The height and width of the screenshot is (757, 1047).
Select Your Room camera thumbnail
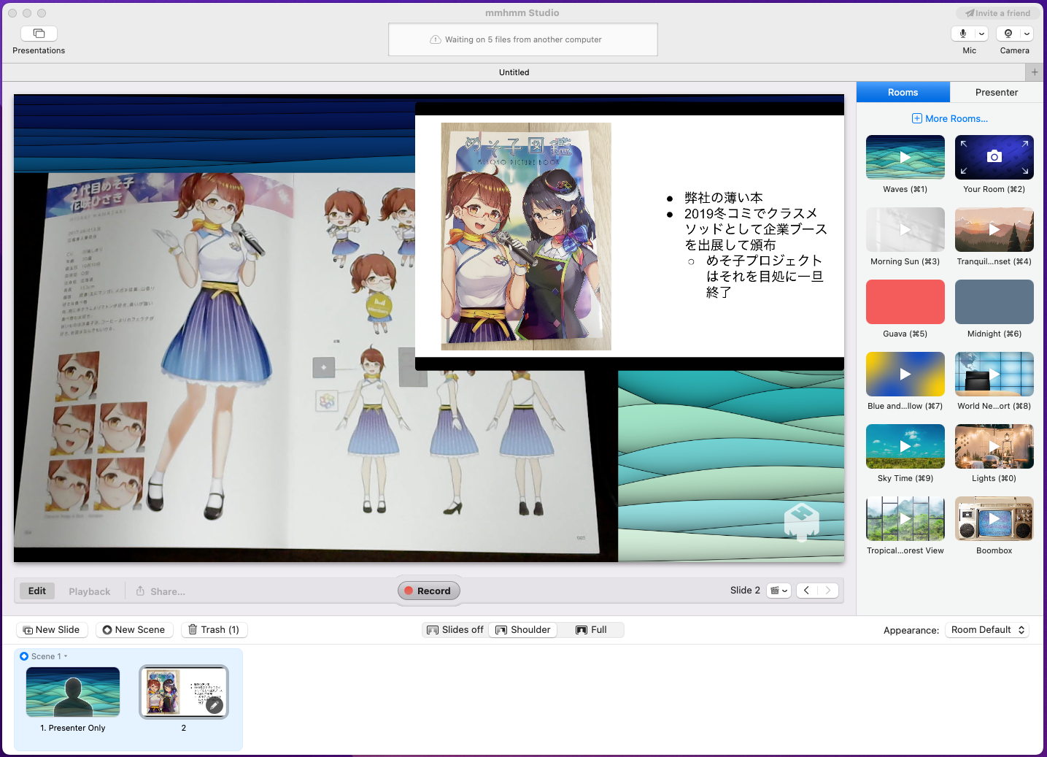(x=994, y=157)
